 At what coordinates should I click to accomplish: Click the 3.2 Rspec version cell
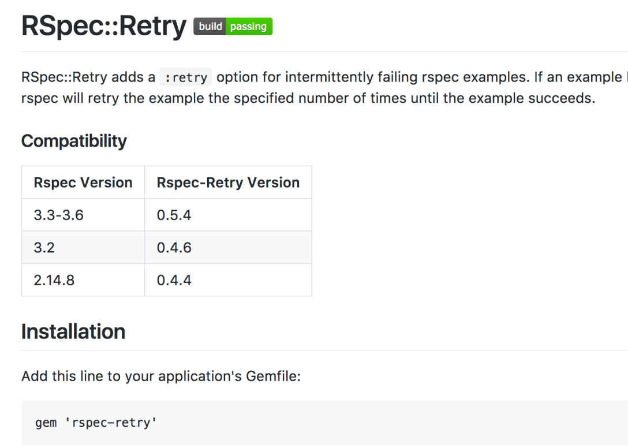pos(43,248)
